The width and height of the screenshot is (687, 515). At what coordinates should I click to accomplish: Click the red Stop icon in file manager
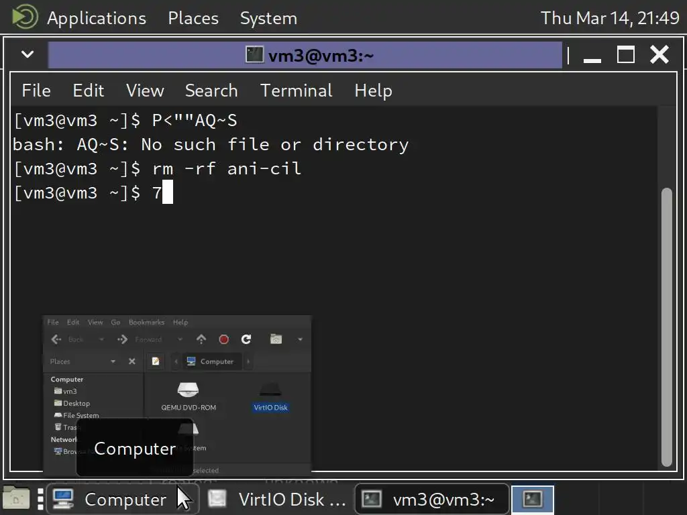click(224, 339)
